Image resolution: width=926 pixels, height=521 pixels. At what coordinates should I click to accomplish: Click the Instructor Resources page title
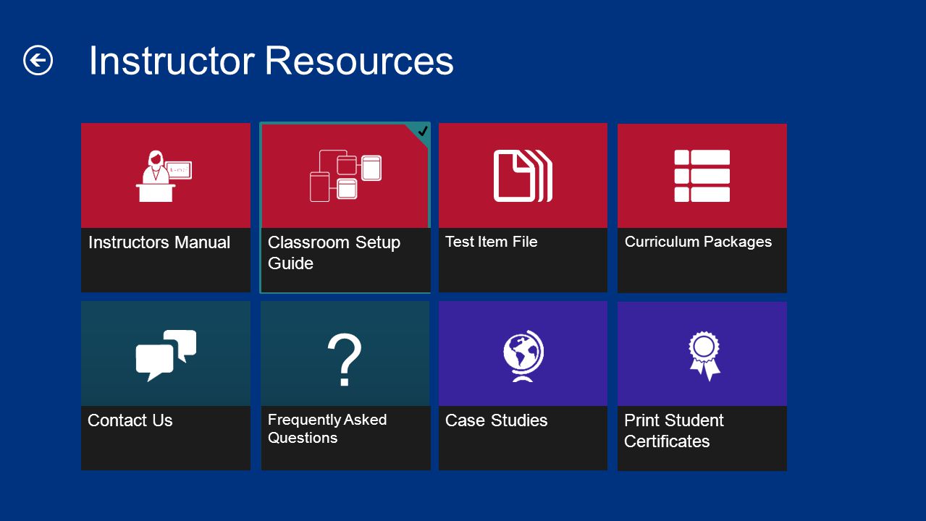271,61
